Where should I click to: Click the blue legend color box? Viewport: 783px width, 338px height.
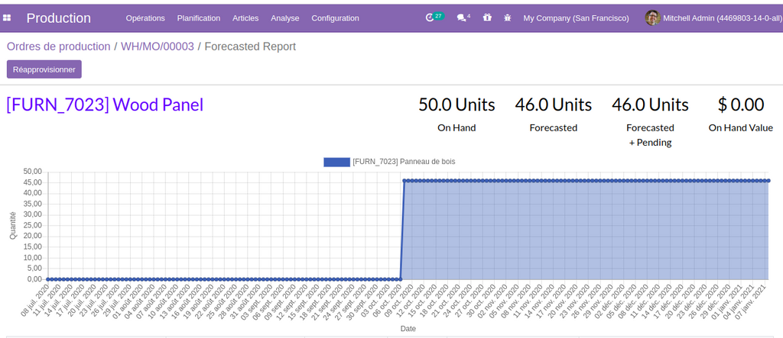(336, 162)
